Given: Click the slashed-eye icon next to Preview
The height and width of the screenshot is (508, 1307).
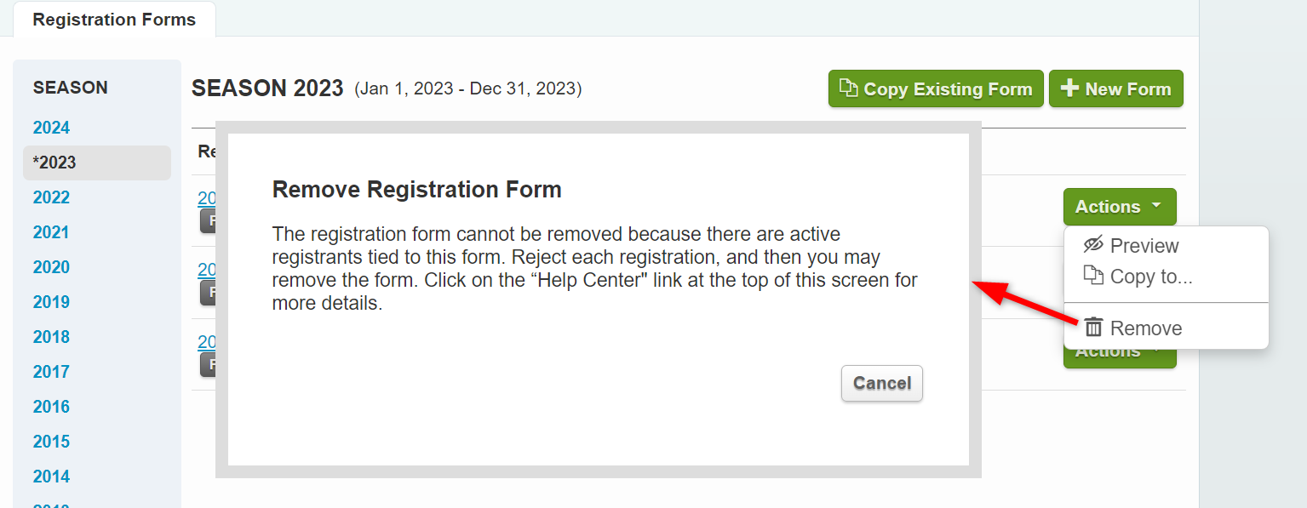Looking at the screenshot, I should [x=1092, y=246].
